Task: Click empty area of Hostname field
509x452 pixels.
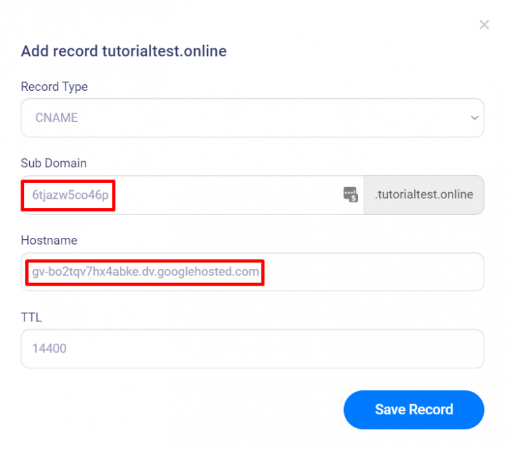Action: 373,272
